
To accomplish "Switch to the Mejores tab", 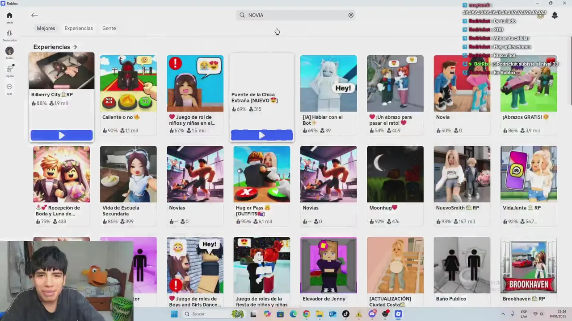I will pyautogui.click(x=46, y=28).
